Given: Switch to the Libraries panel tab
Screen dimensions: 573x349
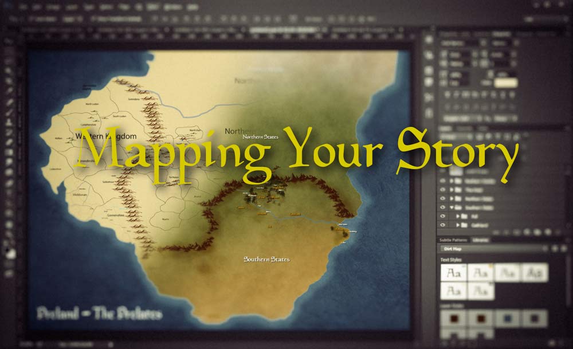Looking at the screenshot, I should pos(480,240).
